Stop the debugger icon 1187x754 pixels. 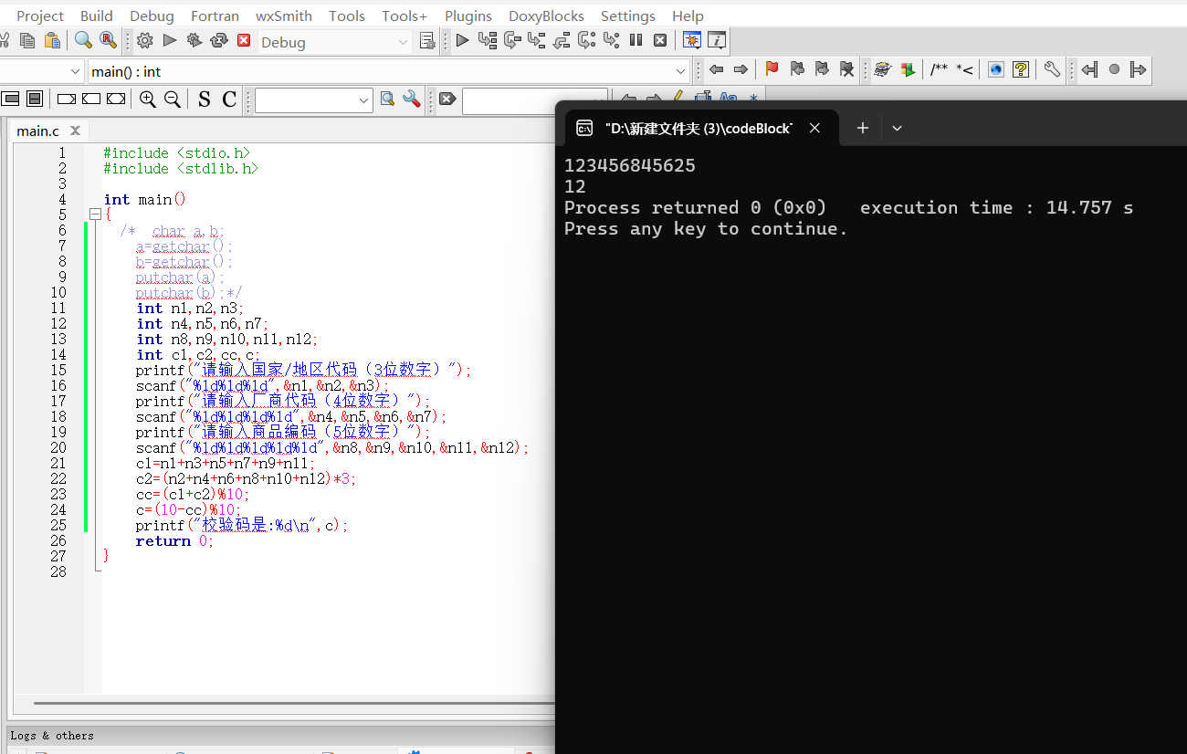point(660,40)
